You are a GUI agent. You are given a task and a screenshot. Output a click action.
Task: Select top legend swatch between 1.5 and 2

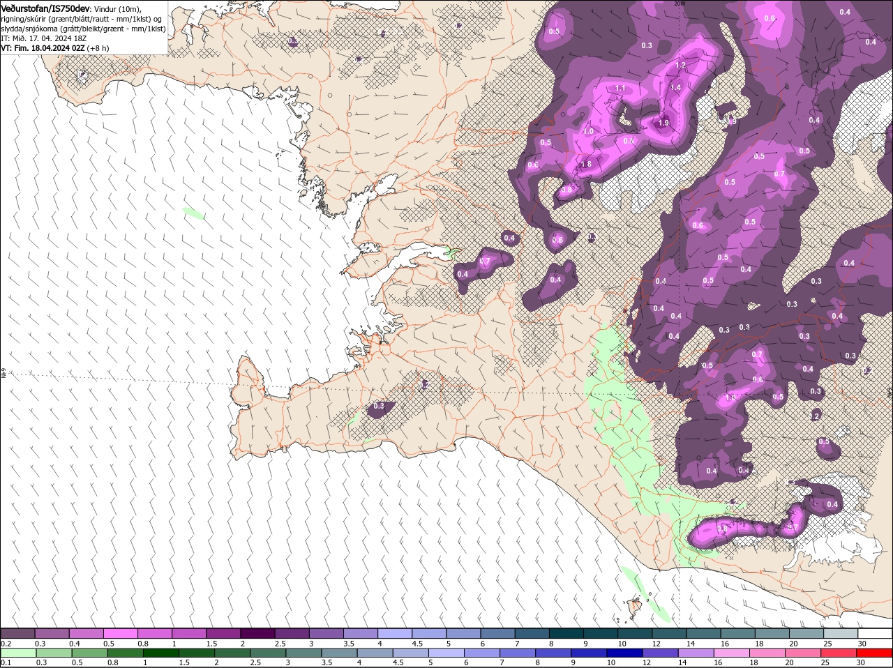tap(223, 633)
